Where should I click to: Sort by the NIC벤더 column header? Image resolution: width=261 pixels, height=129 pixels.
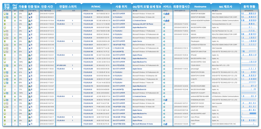point(215,11)
